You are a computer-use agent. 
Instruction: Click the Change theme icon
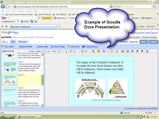(x=83, y=47)
